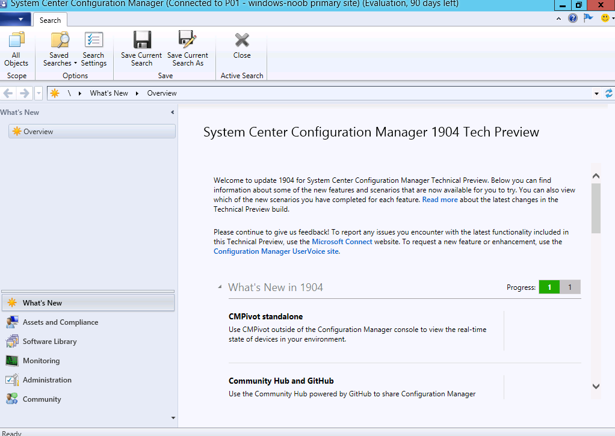Go back with the left navigation arrow

tap(8, 93)
